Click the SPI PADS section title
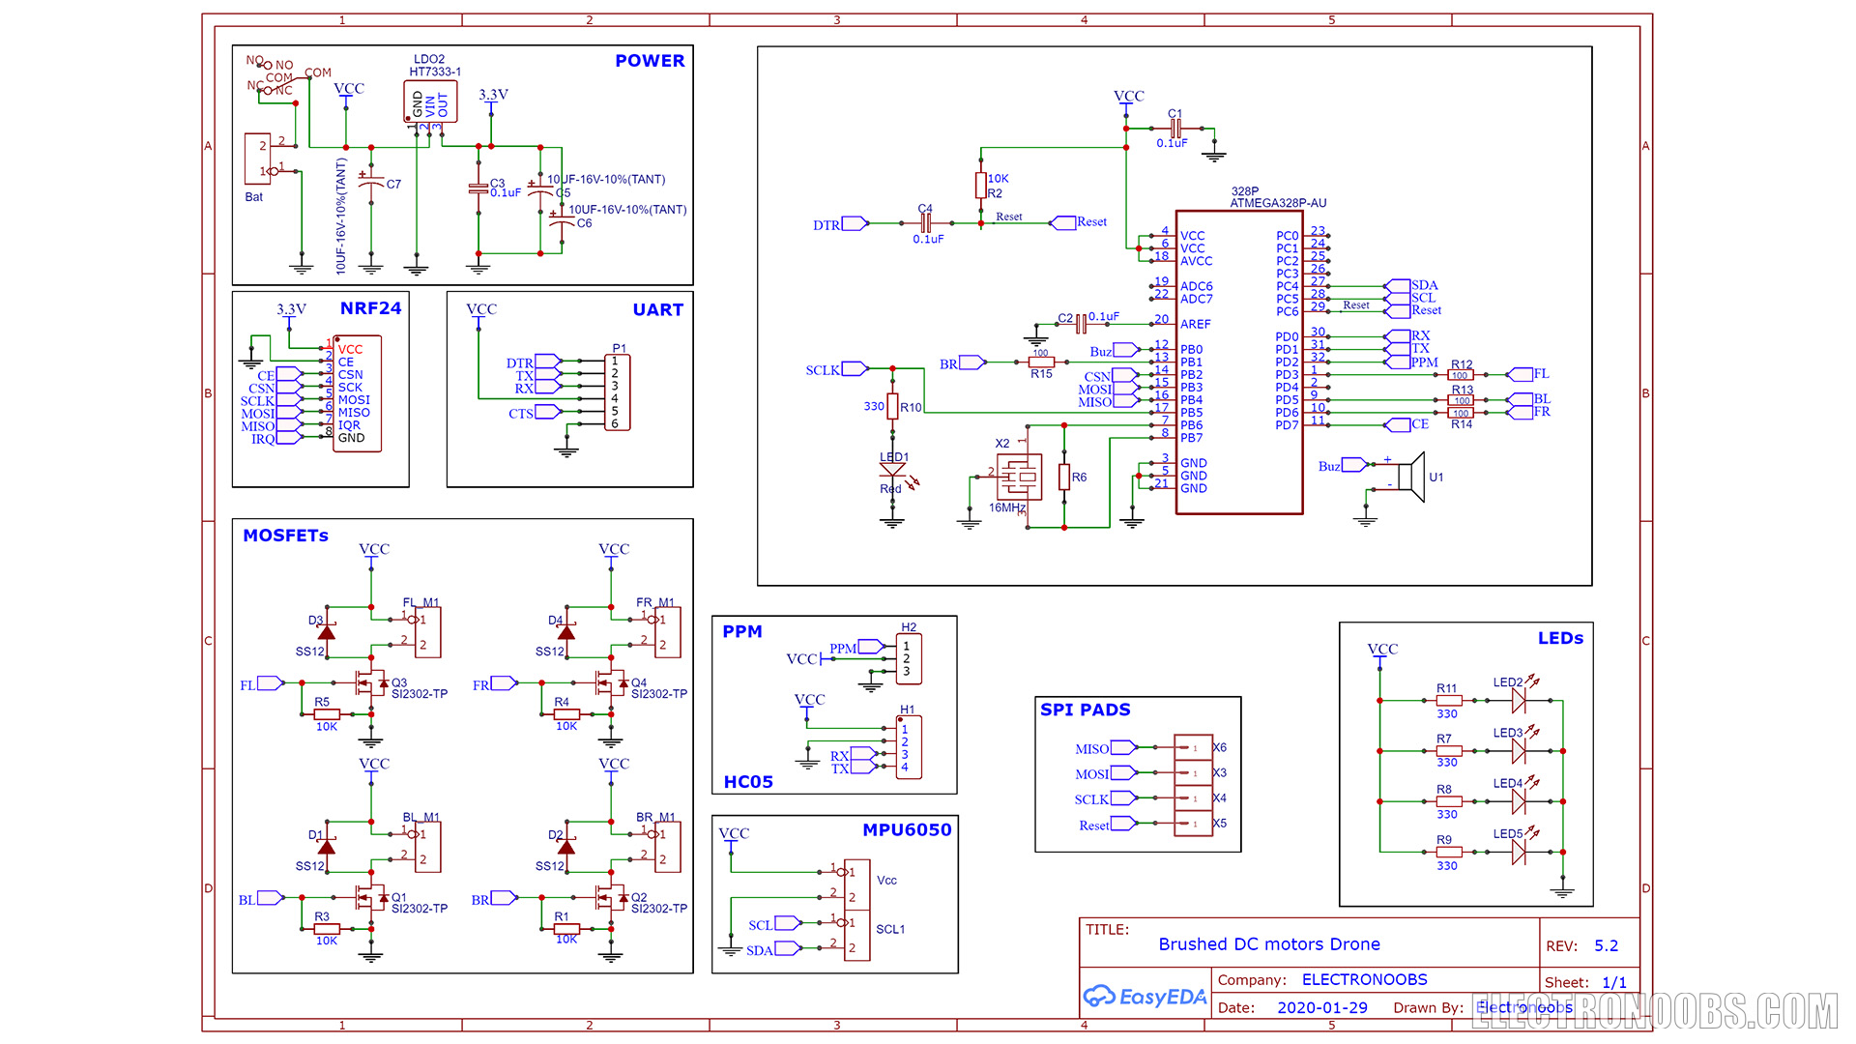The width and height of the screenshot is (1856, 1044). [1086, 710]
